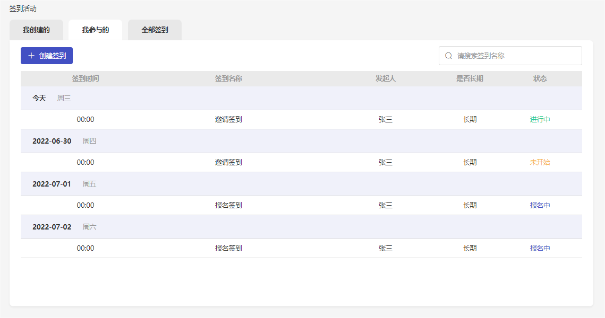
Task: Click 长期 in the 2022-07-02 row
Action: pos(470,249)
